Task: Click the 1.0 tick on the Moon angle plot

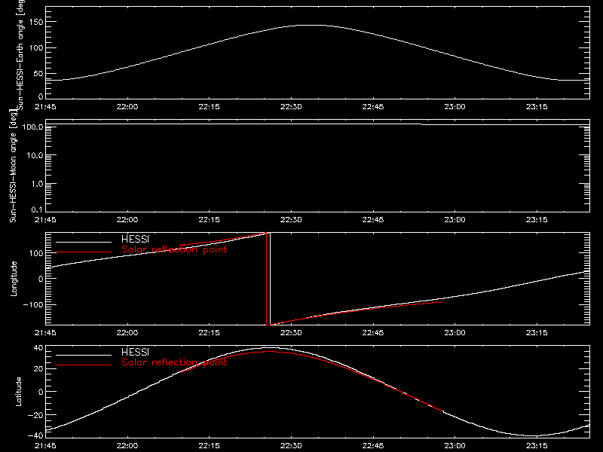Action: 37,184
